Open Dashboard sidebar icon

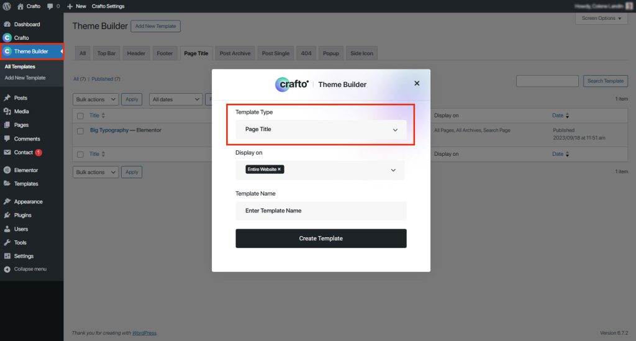(x=7, y=24)
